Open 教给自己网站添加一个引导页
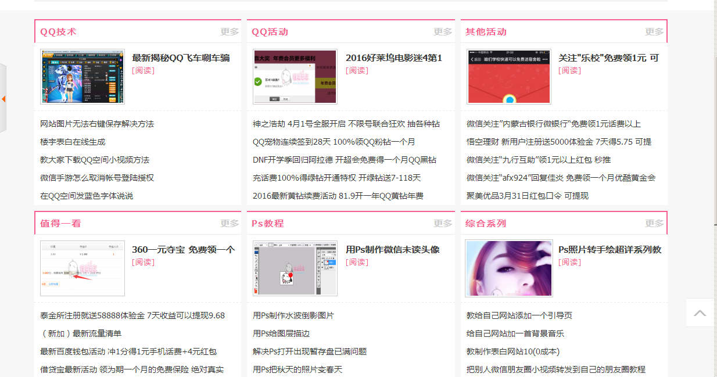This screenshot has height=377, width=717. (519, 315)
